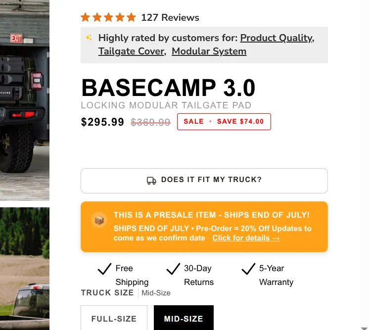Open the 127 Reviews link

(x=170, y=17)
